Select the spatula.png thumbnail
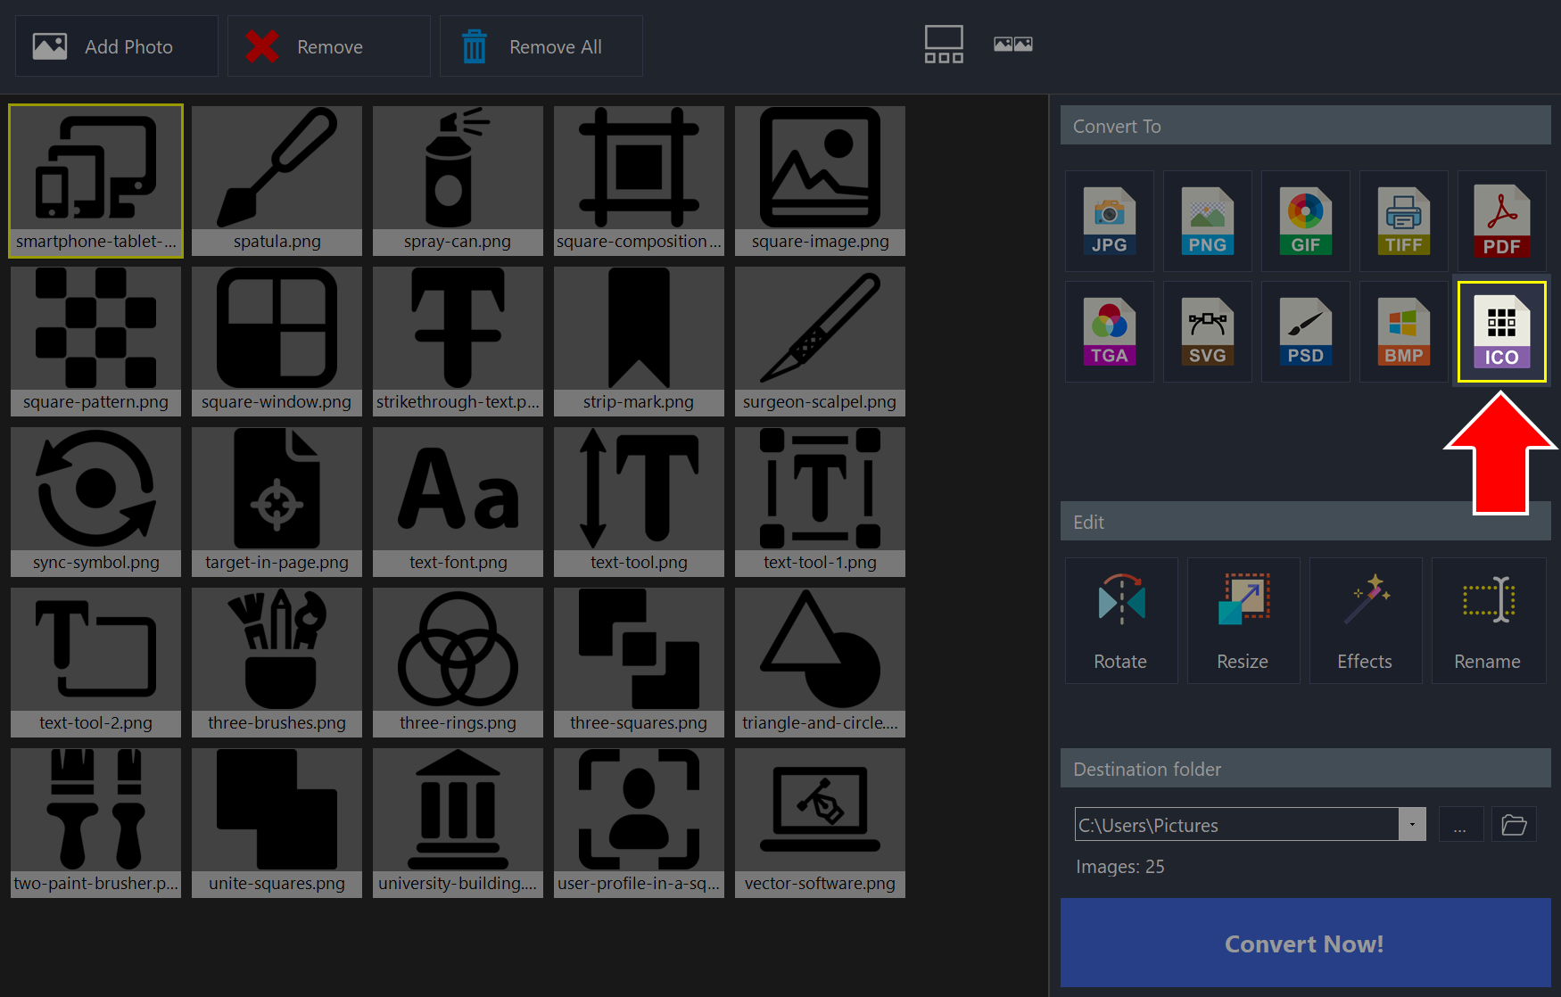1561x997 pixels. pos(277,181)
